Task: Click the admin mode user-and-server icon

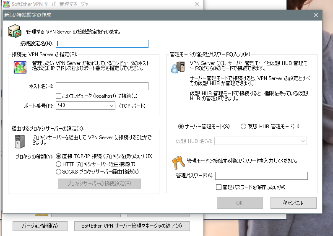Action: click(178, 67)
